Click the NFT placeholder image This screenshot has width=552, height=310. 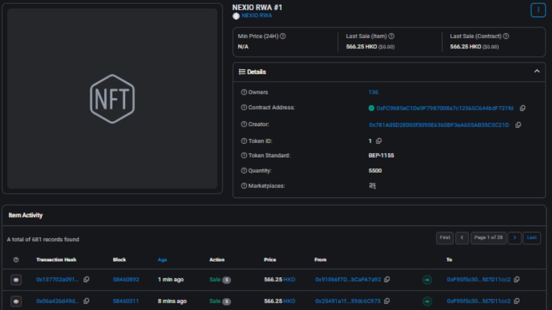coord(112,99)
